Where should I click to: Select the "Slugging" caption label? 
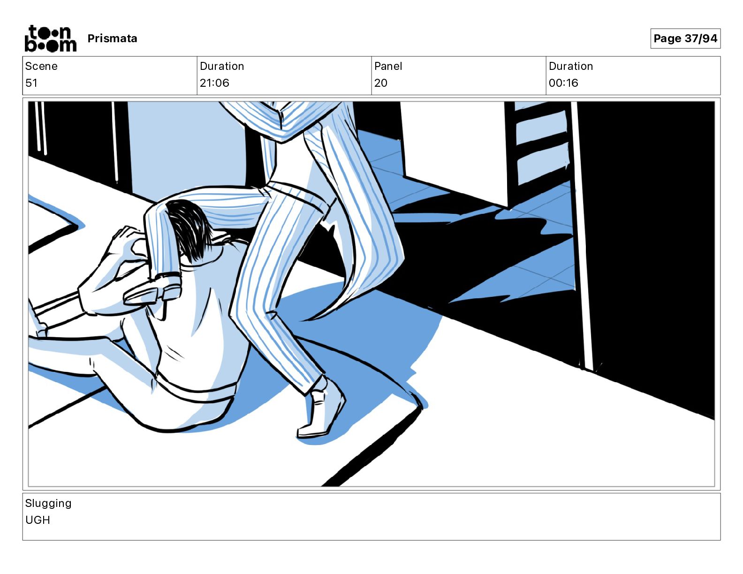(x=48, y=504)
